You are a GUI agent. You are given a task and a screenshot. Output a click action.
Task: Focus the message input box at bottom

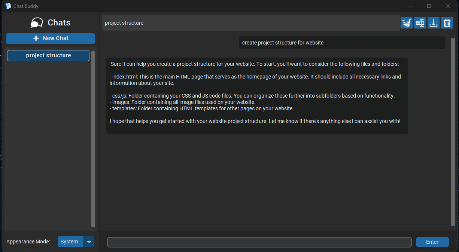259,242
